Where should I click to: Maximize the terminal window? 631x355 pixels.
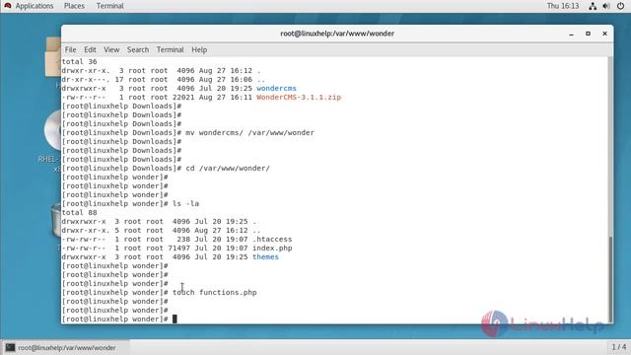pos(588,34)
